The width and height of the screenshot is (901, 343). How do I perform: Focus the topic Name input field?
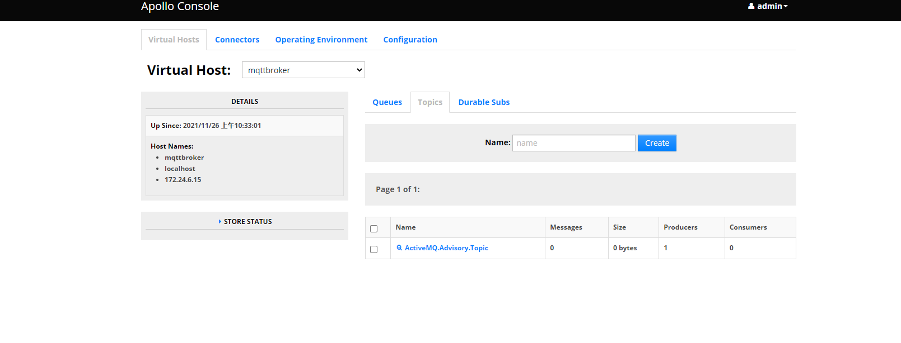[573, 143]
